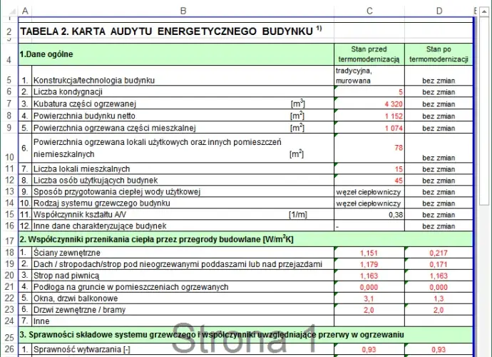Viewport: 492px width, 357px height.
Task: Click 'węzeł ciepłowniczy' in row 14
Action: pyautogui.click(x=369, y=203)
